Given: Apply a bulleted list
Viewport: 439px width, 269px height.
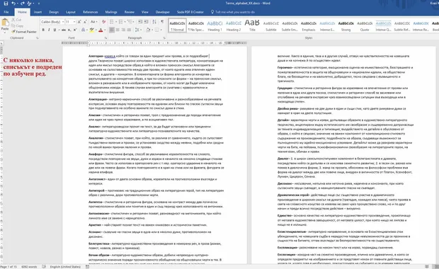Looking at the screenshot, I should (x=111, y=22).
